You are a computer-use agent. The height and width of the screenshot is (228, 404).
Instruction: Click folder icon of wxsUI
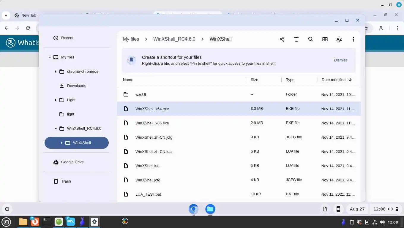click(x=126, y=94)
